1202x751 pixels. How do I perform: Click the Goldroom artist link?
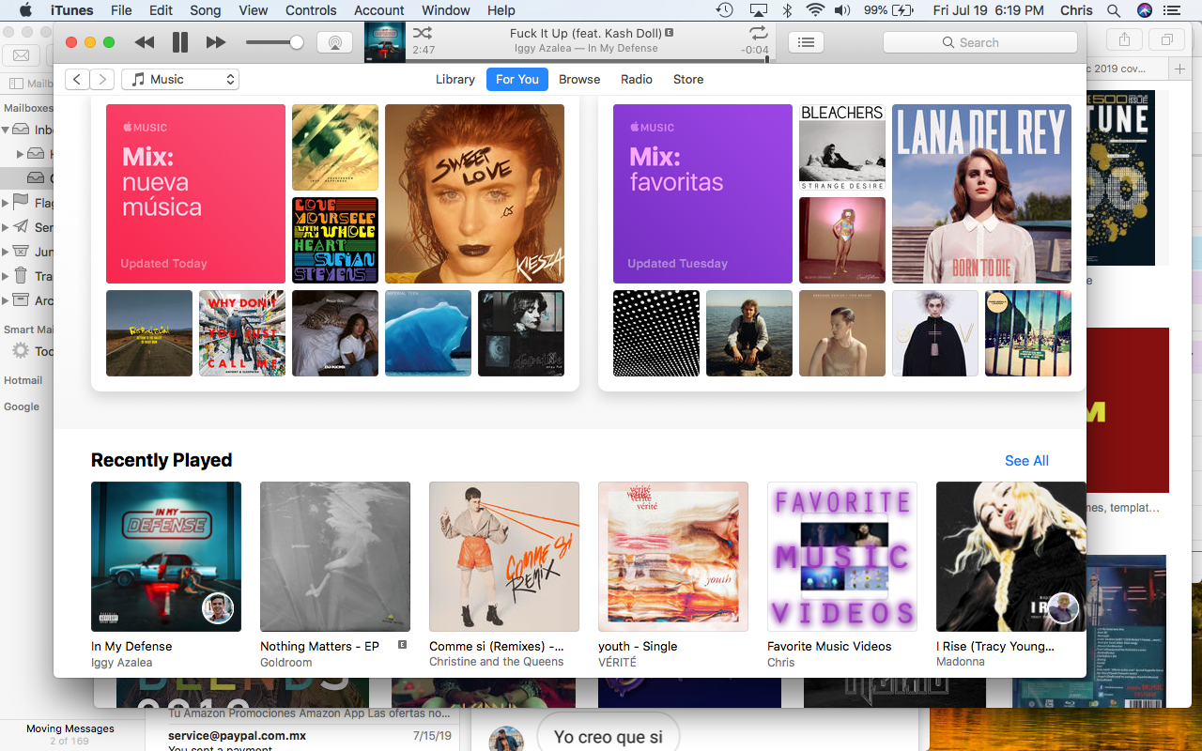tap(286, 663)
